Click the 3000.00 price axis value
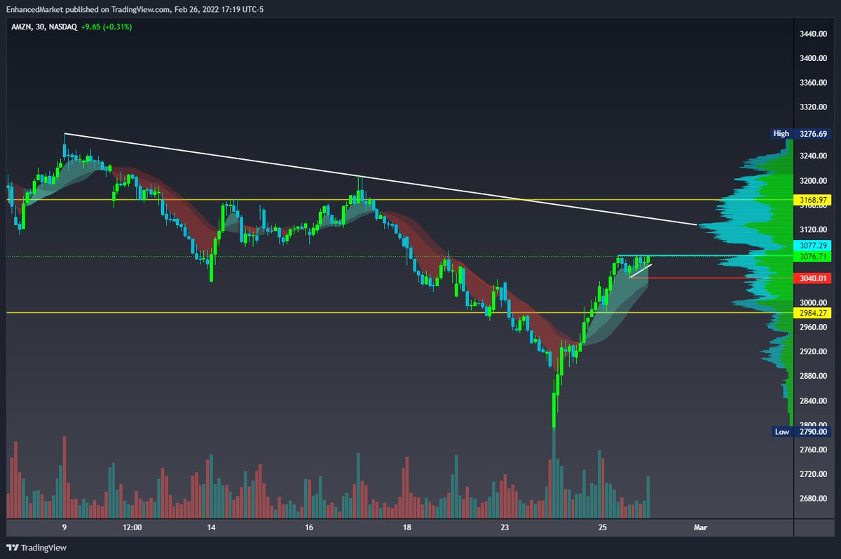 (814, 302)
